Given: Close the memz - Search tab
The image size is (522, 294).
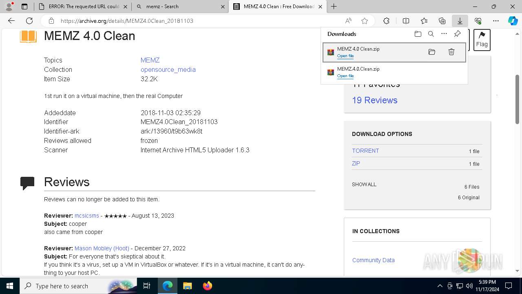Looking at the screenshot, I should click(x=223, y=7).
